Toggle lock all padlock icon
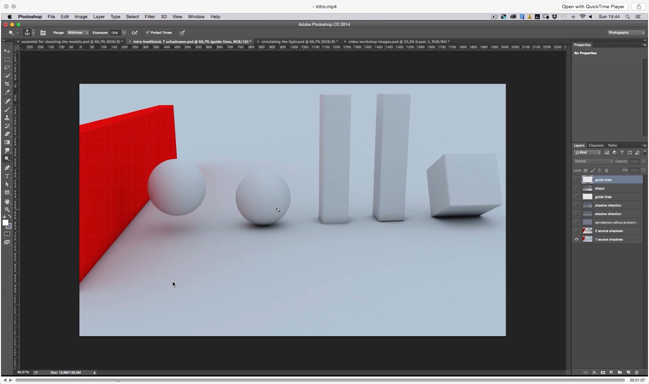 point(606,170)
